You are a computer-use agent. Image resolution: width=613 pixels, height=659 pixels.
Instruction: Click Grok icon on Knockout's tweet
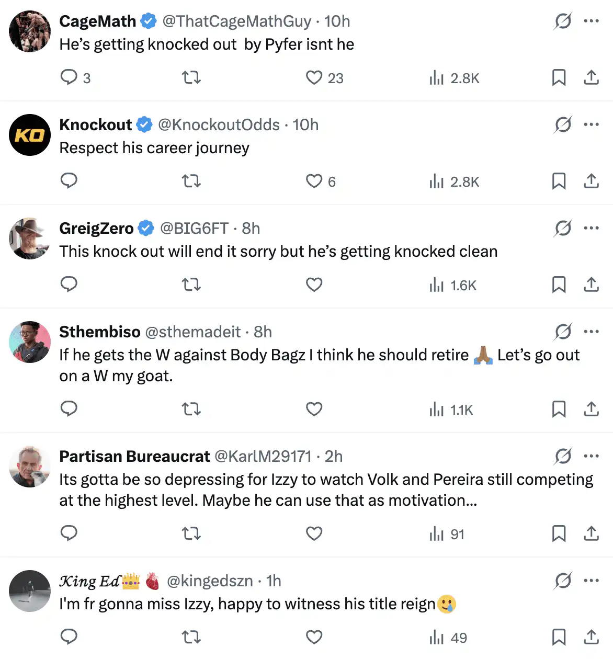click(x=563, y=124)
